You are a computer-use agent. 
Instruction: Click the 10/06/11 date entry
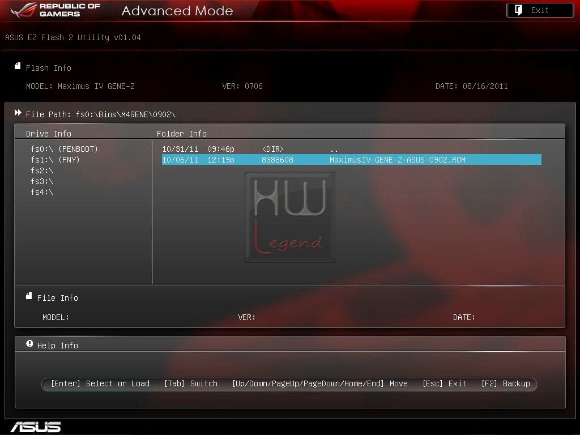click(x=180, y=160)
